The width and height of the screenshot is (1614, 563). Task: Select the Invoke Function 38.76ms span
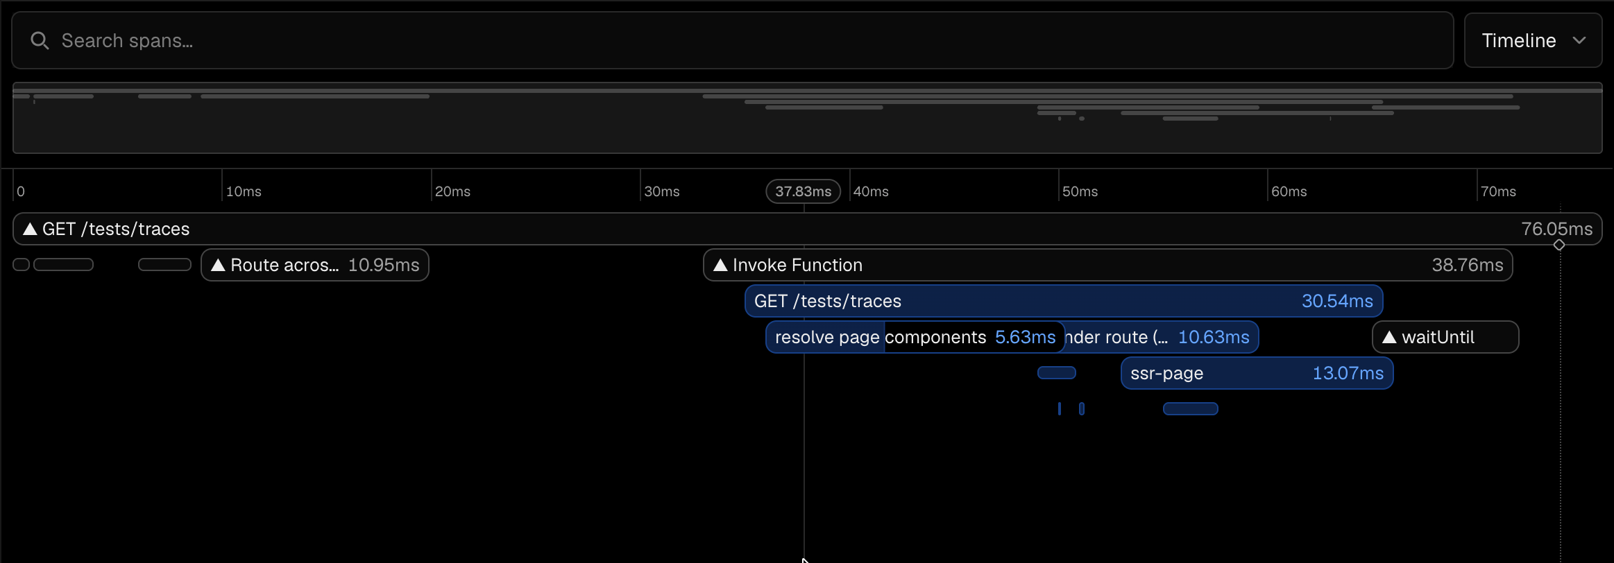[x=1108, y=265]
